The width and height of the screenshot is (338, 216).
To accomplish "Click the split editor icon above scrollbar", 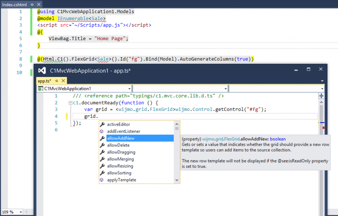I will tap(321, 96).
